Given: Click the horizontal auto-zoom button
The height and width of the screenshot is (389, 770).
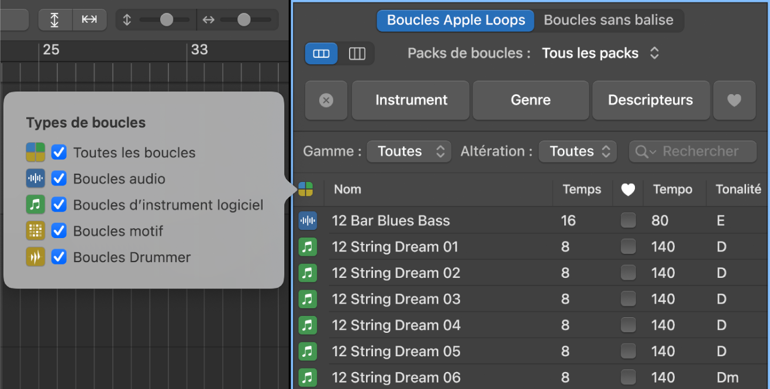Looking at the screenshot, I should 89,19.
